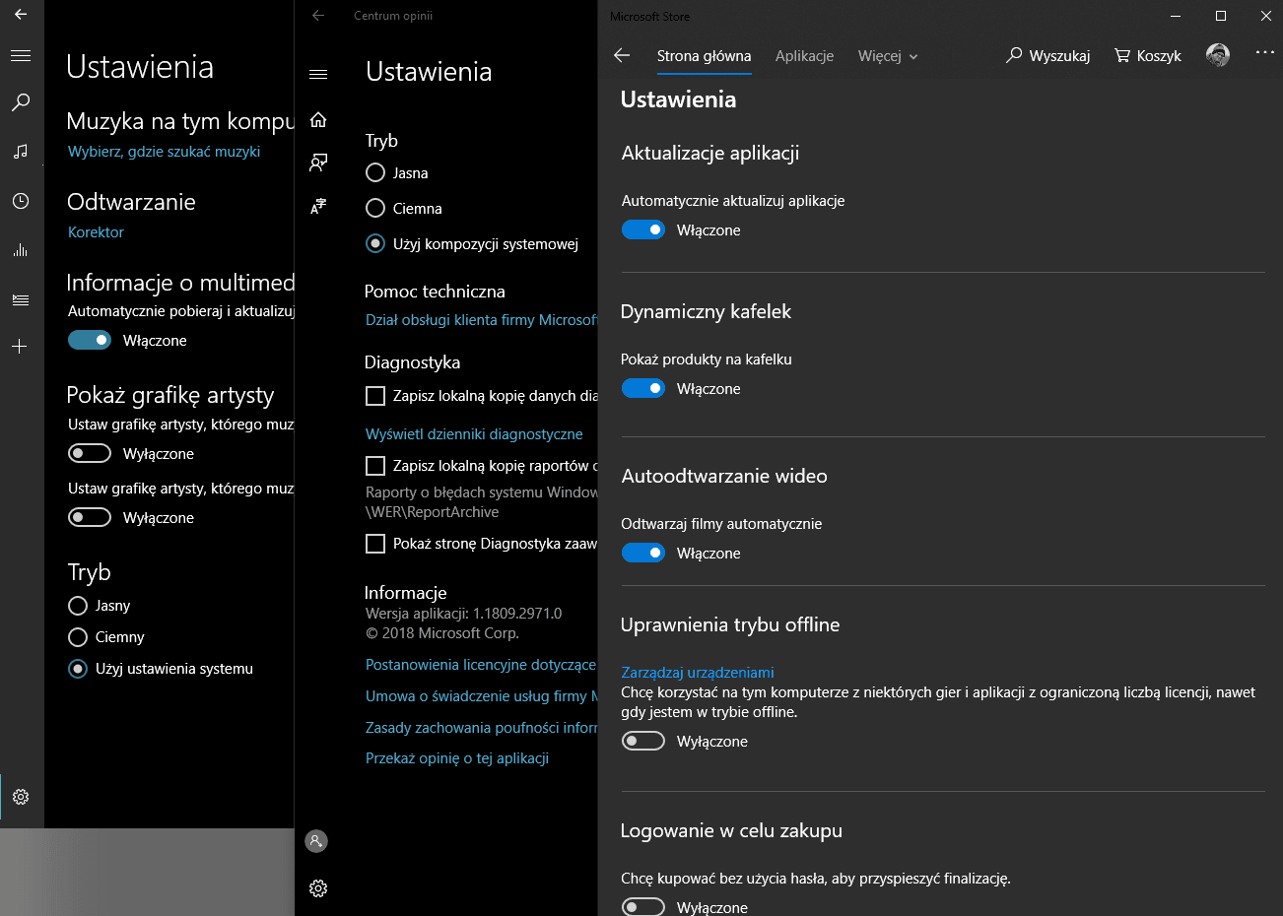Open hamburger menu in Centrum opinii
Image resolution: width=1283 pixels, height=916 pixels.
[318, 74]
